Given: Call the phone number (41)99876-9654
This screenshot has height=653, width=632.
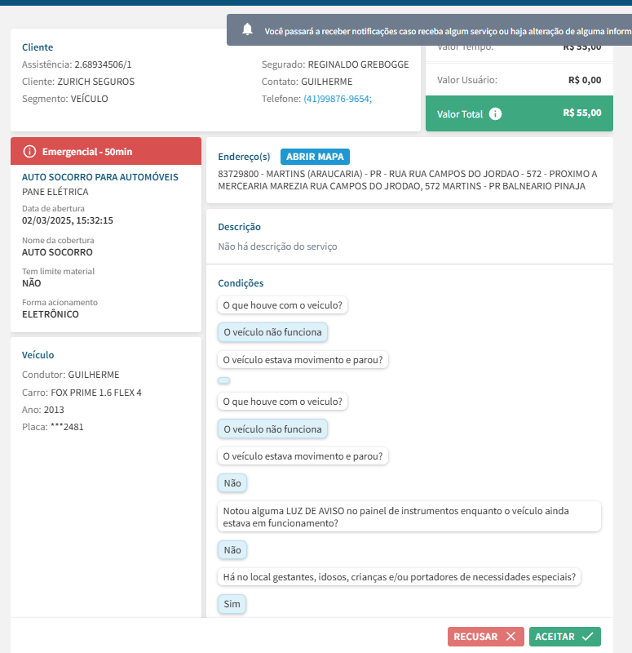Looking at the screenshot, I should (x=338, y=99).
